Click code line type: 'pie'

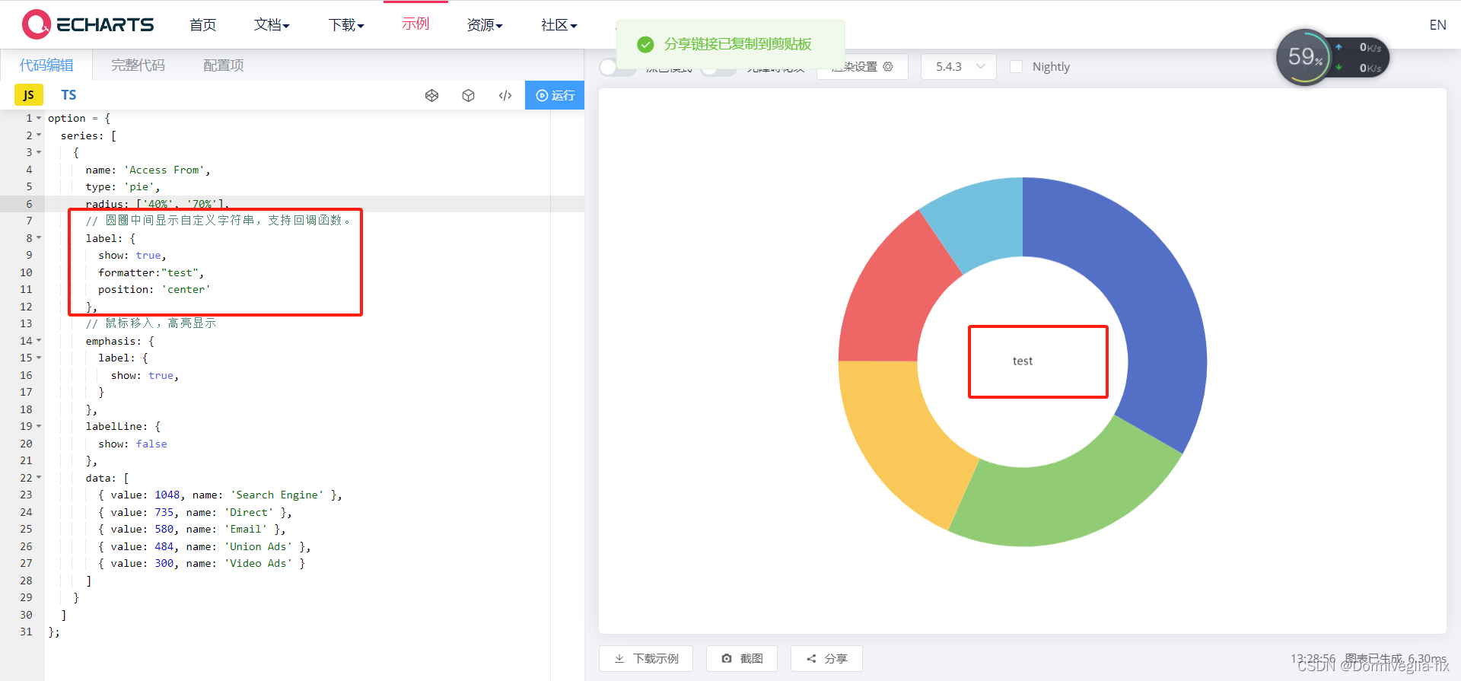123,186
